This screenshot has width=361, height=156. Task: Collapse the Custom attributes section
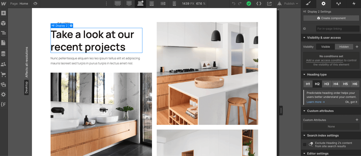click(304, 111)
